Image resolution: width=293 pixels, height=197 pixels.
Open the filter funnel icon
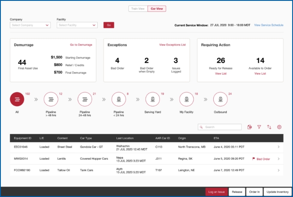pos(259,127)
